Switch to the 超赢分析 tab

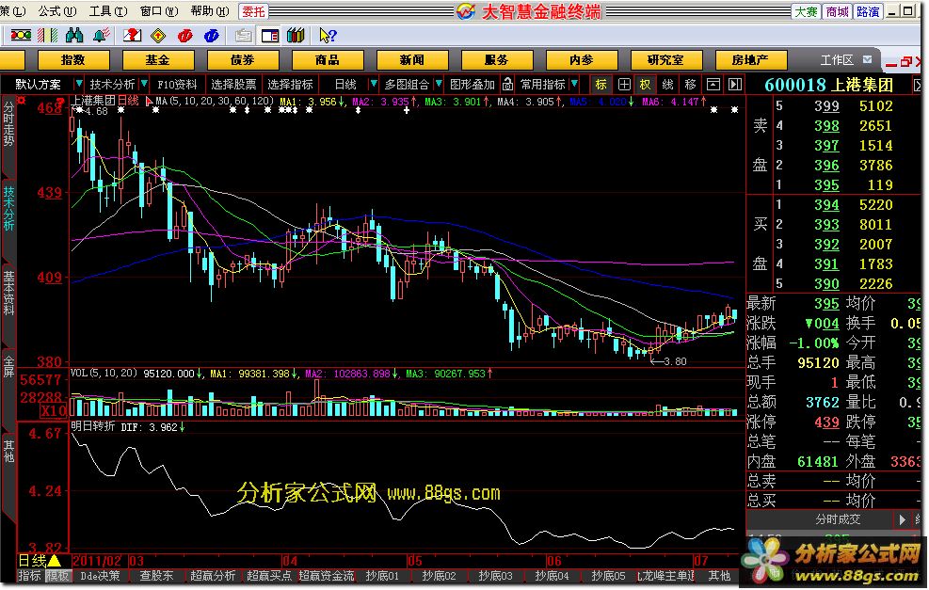(213, 576)
